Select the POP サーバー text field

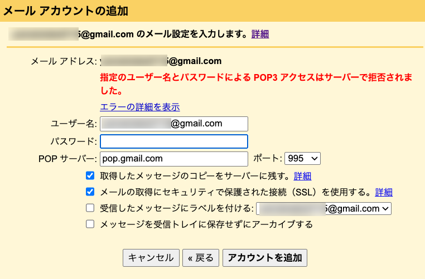point(173,159)
